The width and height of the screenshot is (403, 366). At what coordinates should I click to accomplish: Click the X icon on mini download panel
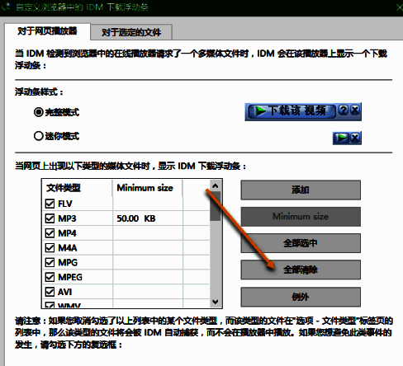point(355,138)
